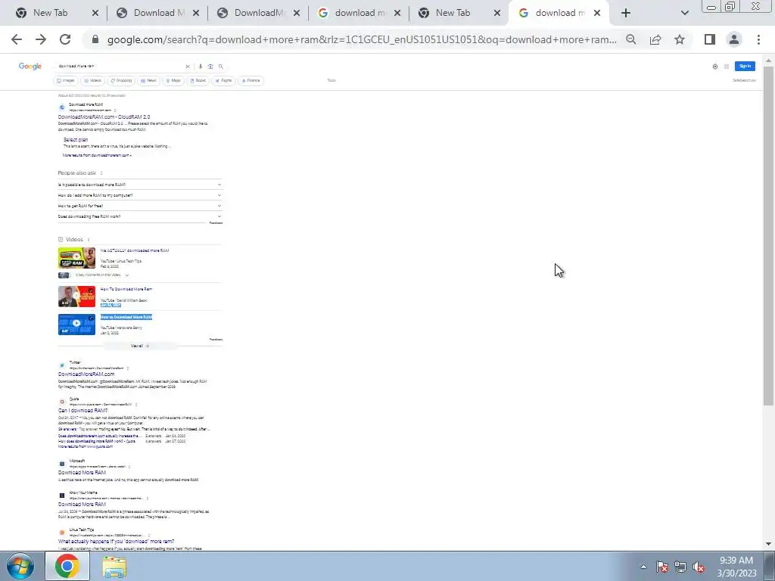
Task: Open a new browser tab
Action: click(x=626, y=13)
